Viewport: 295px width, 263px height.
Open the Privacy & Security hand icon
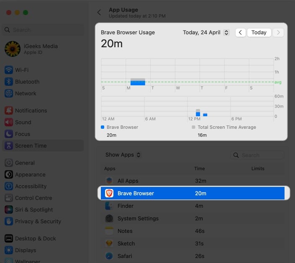9,221
